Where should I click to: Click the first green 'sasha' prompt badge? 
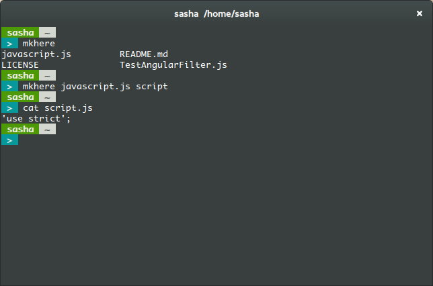20,32
